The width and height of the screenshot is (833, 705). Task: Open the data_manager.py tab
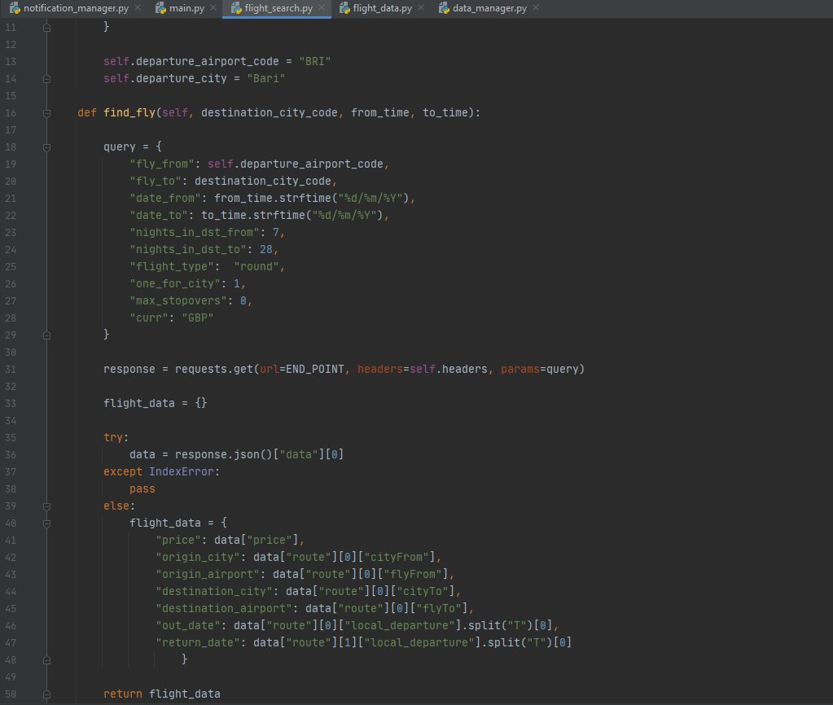click(x=489, y=8)
